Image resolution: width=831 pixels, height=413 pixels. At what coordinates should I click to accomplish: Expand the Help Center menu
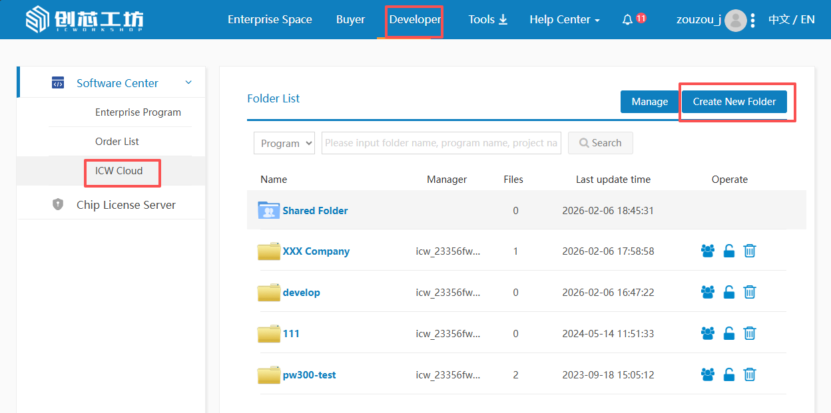[x=564, y=20]
